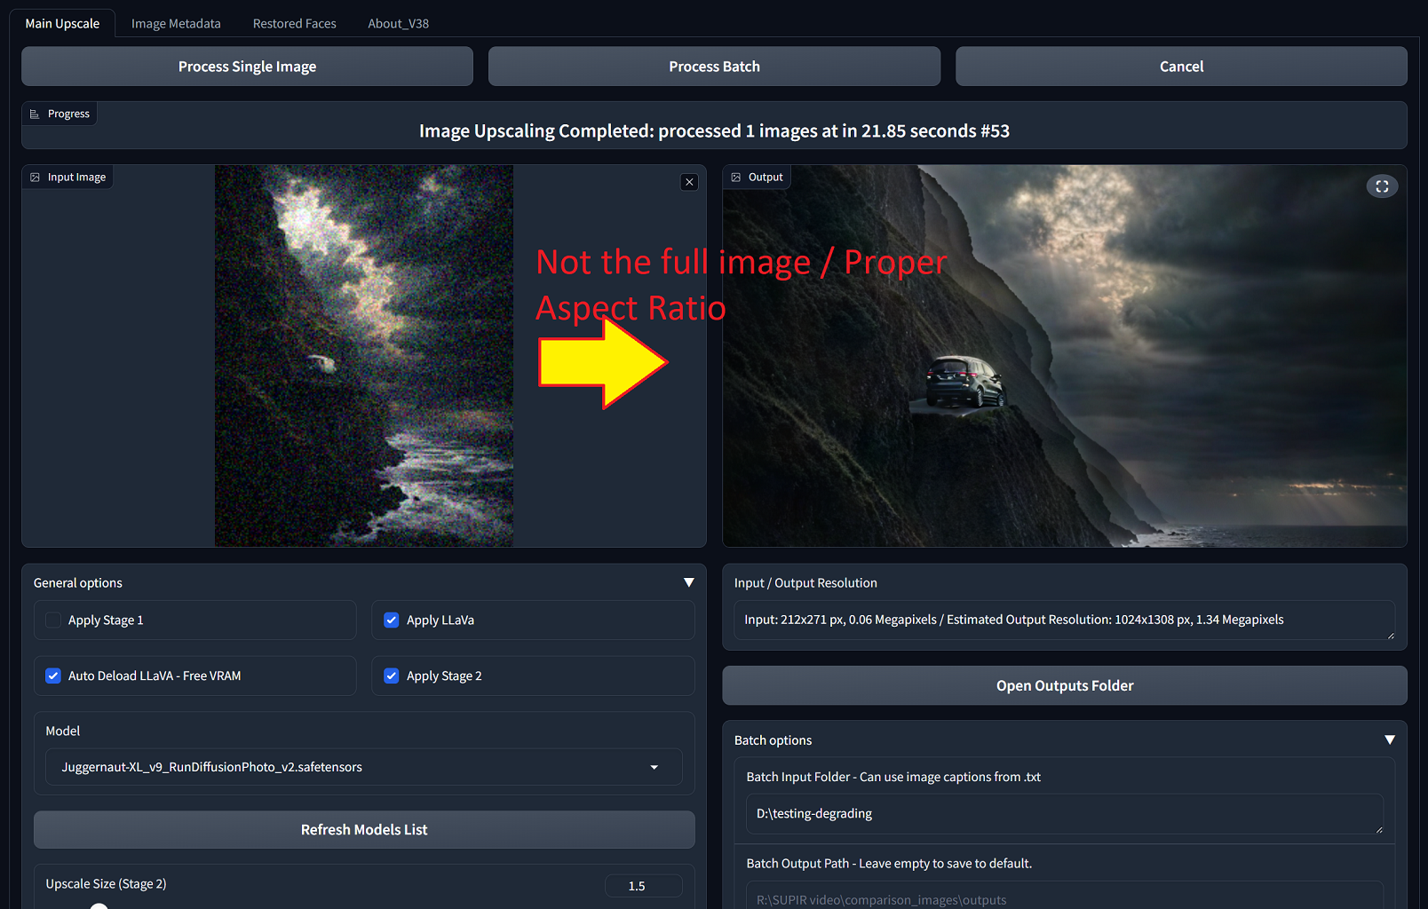Screen dimensions: 1428x909
Task: Uncheck Auto Deload LLaVA - Free VRAM
Action: [x=53, y=676]
